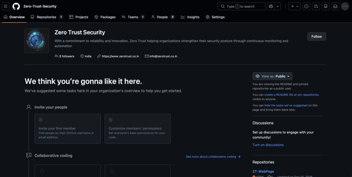Click the Invite your people heading
The width and height of the screenshot is (352, 177).
(x=51, y=107)
